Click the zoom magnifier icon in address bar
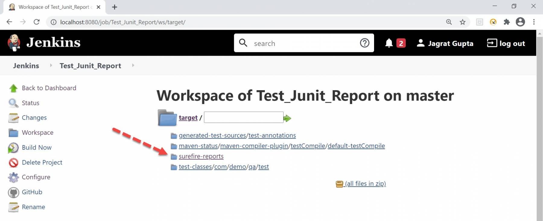 tap(449, 22)
